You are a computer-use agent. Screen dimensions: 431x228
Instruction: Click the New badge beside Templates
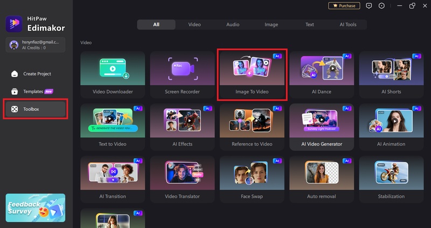coord(48,91)
